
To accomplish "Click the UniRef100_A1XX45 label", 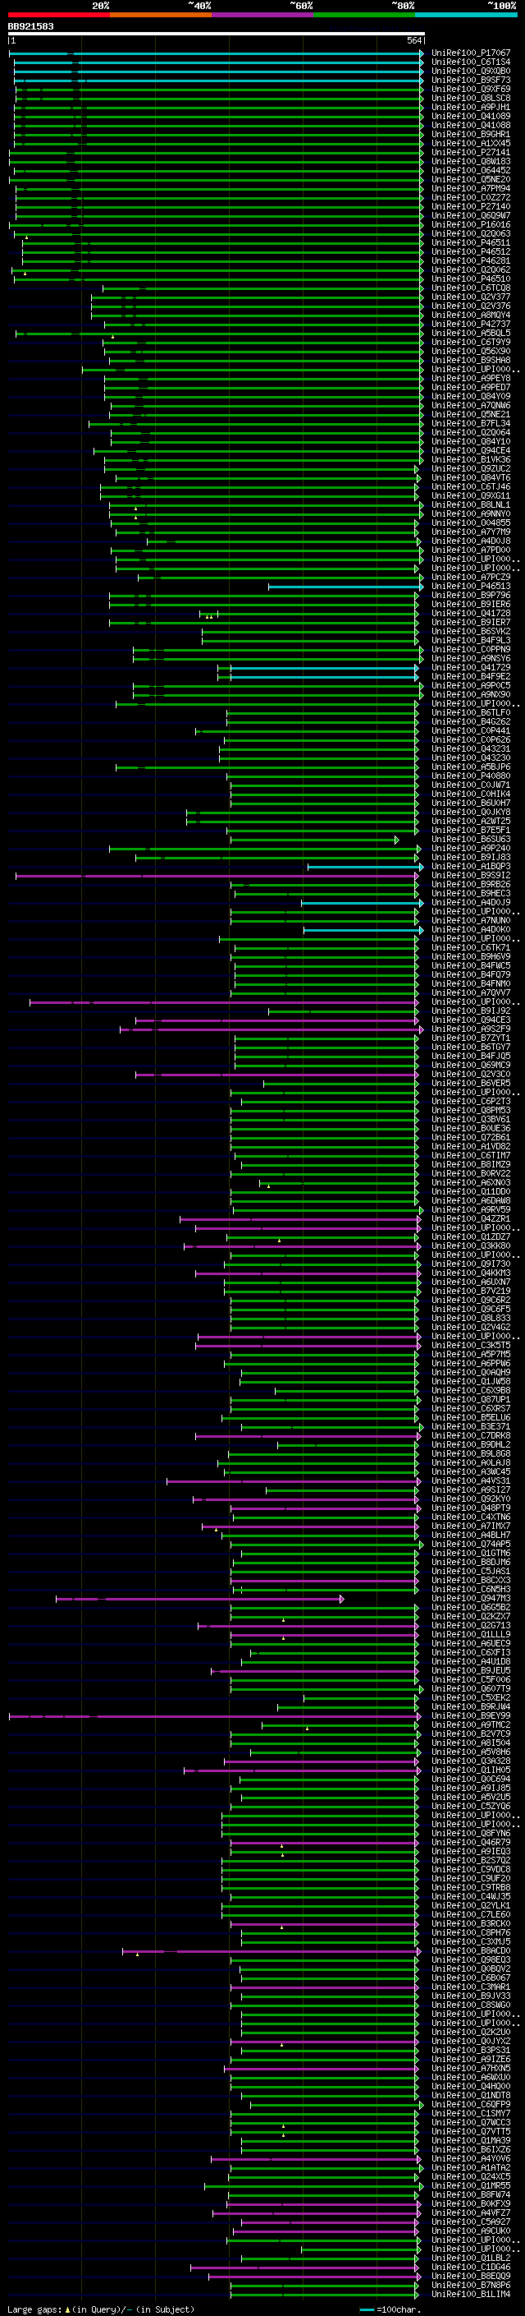I will (471, 143).
